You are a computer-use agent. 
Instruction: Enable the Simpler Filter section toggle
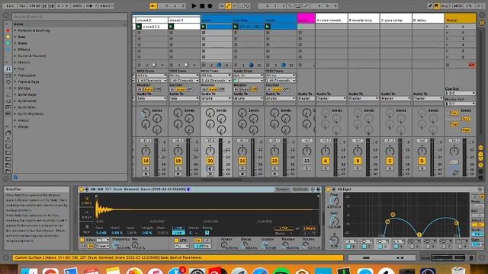coord(82,241)
